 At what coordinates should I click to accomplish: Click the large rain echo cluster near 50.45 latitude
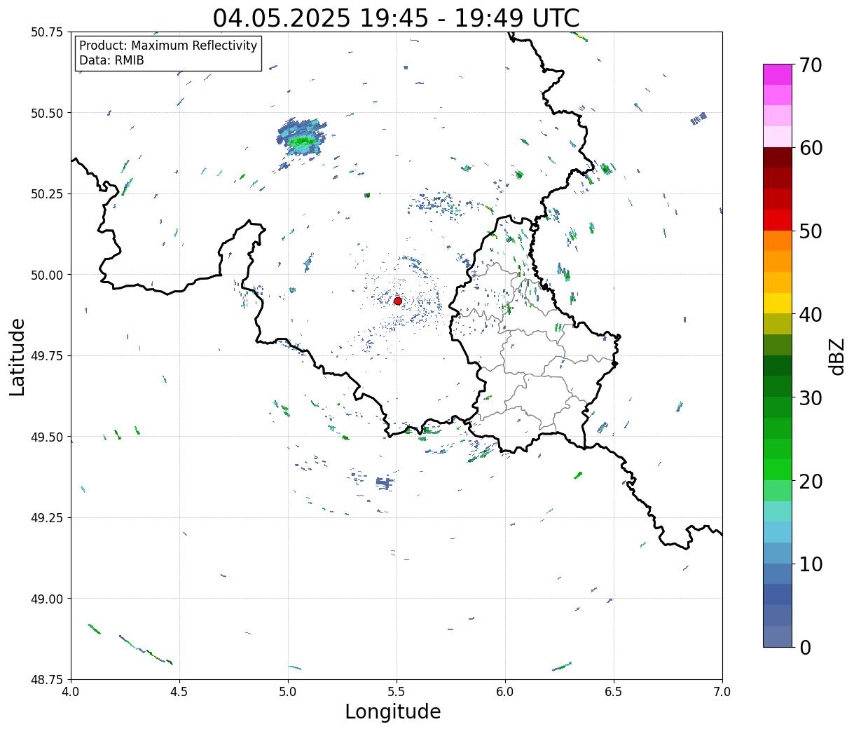303,136
